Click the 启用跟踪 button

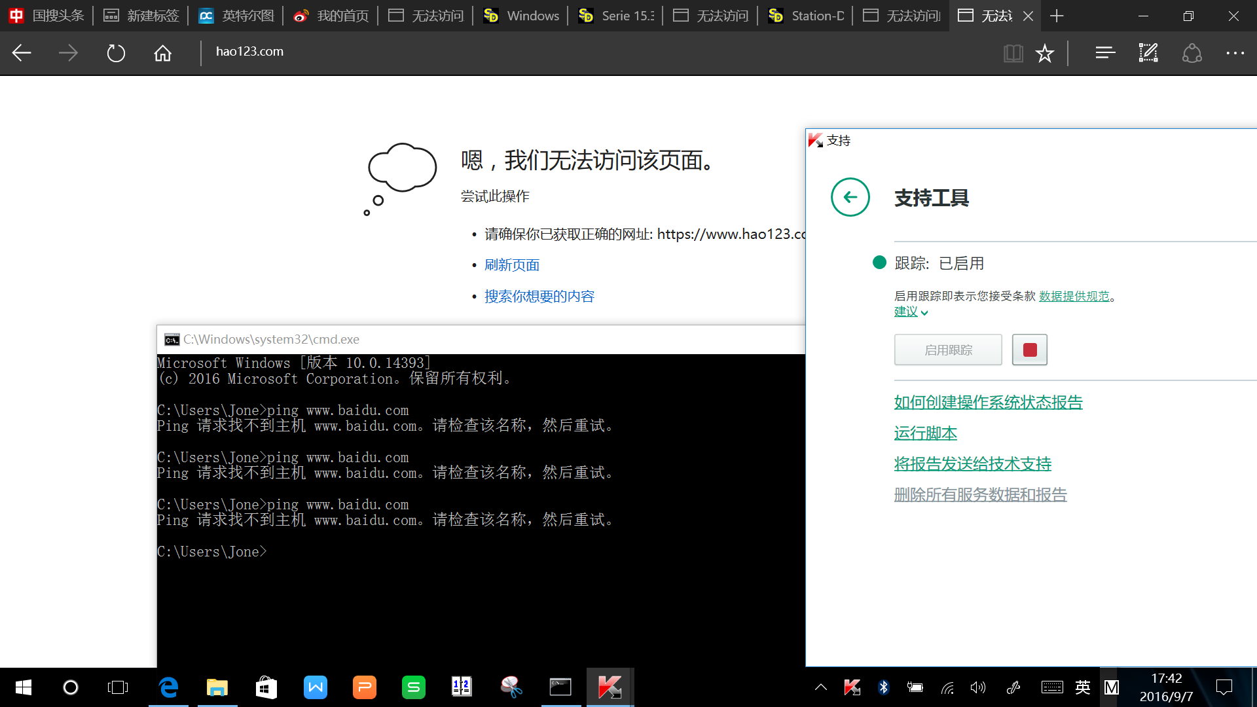948,350
